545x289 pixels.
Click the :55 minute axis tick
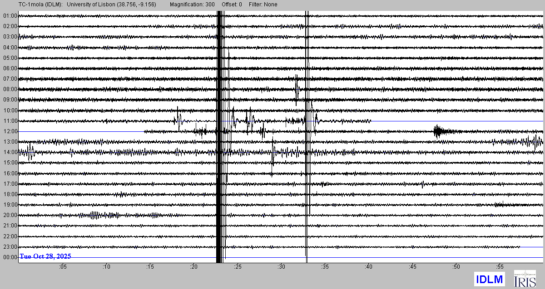coord(499,267)
